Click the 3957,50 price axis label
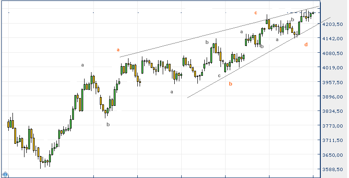This screenshot has width=349, height=178. [x=332, y=82]
